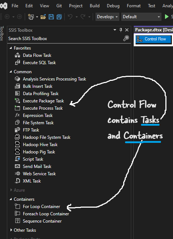Select the Script Task icon
The height and width of the screenshot is (239, 173).
[17, 159]
